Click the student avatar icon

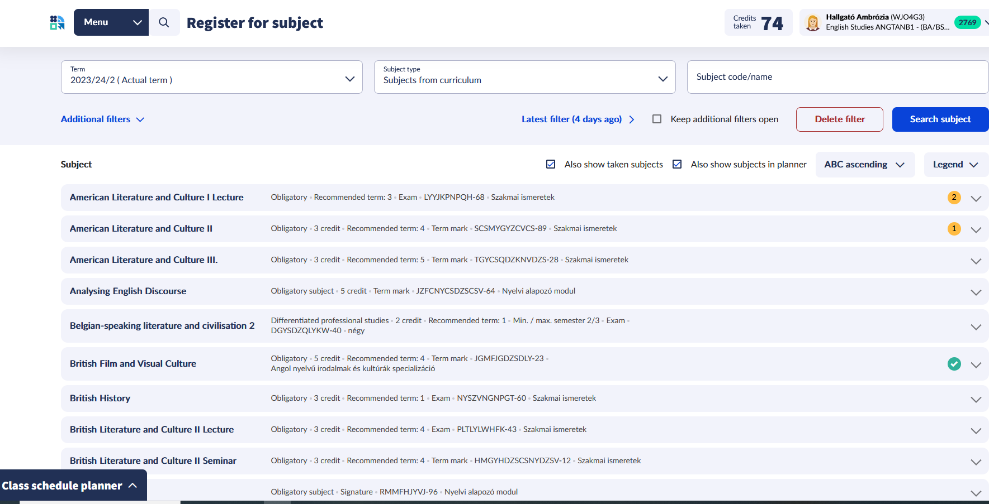click(x=812, y=22)
